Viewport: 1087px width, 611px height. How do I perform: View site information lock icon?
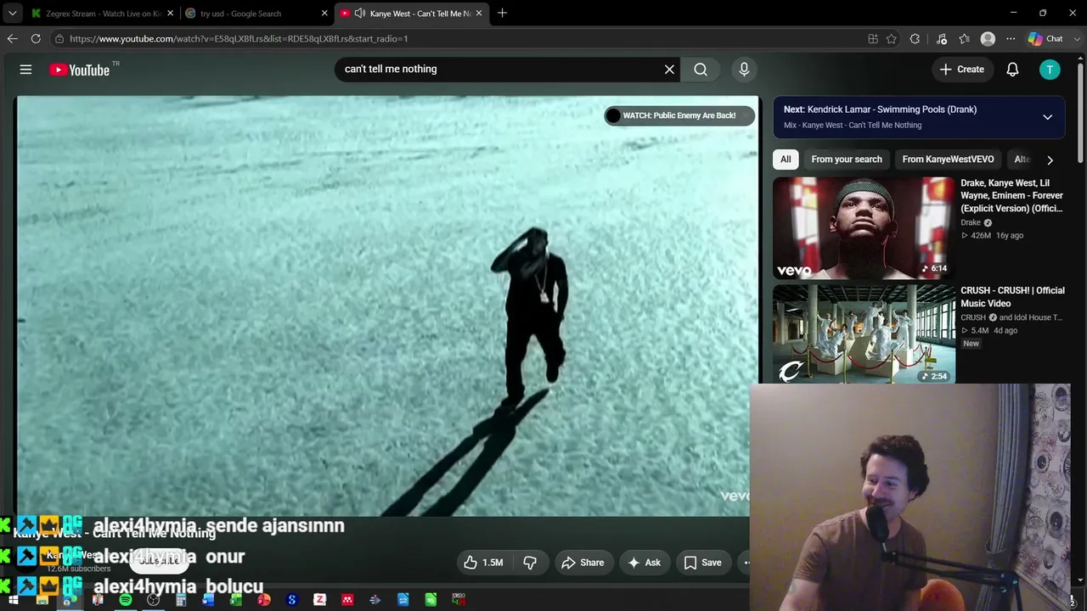click(59, 38)
